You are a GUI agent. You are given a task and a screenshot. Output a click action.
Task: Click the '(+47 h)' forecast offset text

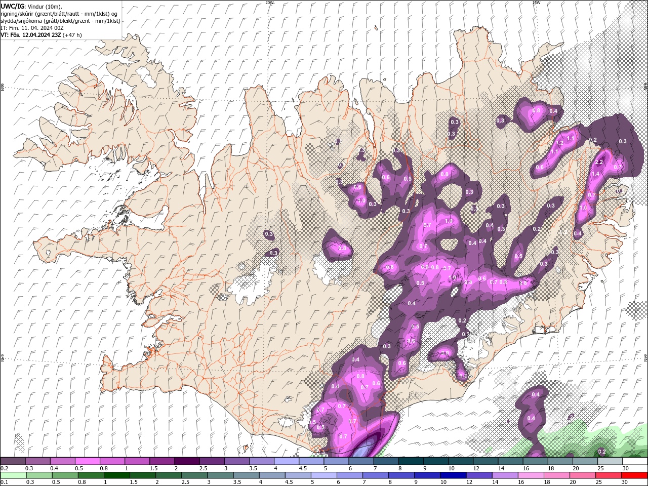pos(72,35)
